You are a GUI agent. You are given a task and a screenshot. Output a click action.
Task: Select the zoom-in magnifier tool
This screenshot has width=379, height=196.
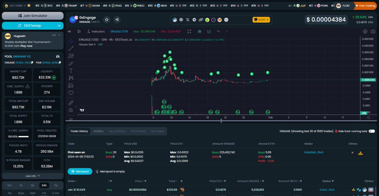pos(71,110)
